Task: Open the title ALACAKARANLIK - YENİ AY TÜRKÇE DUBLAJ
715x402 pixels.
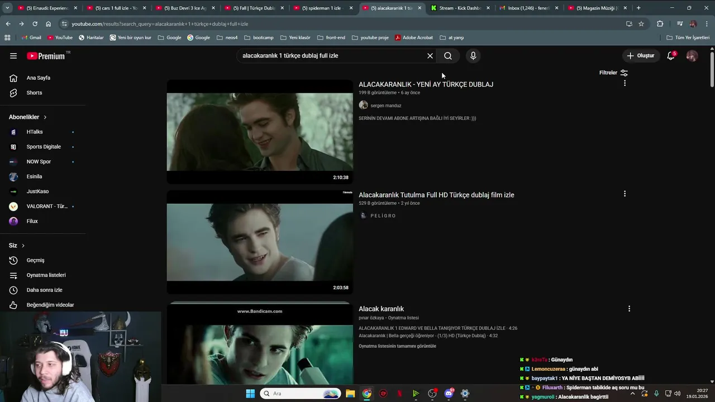Action: coord(426,84)
